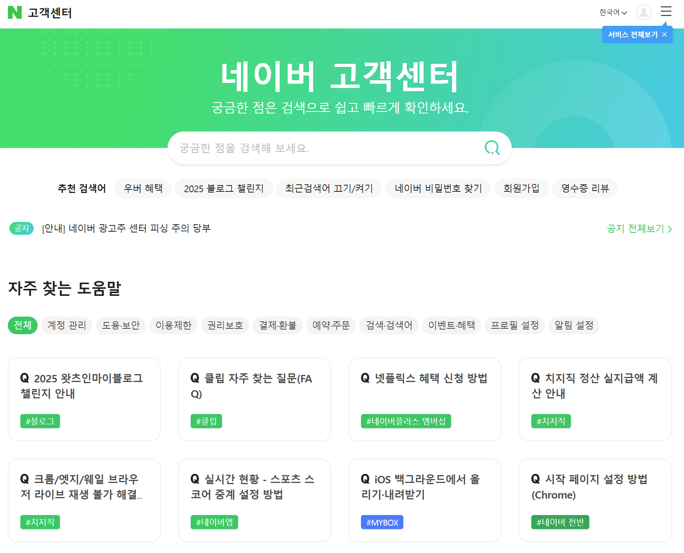Screen dimensions: 684x553
Task: Click #치지직 tag on 라이브 재생 불가 card
Action: click(40, 522)
